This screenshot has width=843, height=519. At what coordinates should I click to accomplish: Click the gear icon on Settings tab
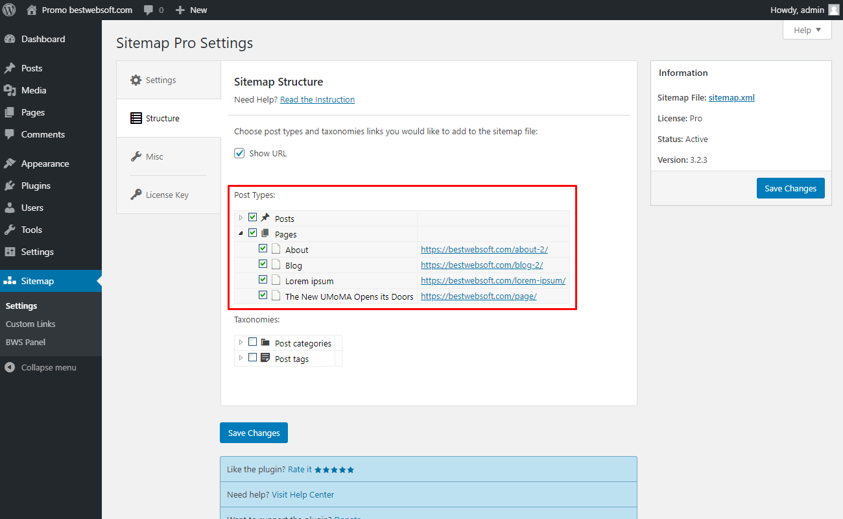136,80
